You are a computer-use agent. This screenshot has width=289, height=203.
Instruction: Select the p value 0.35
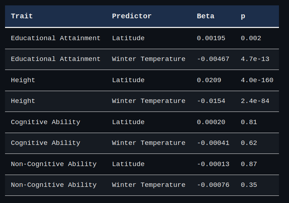coord(249,185)
